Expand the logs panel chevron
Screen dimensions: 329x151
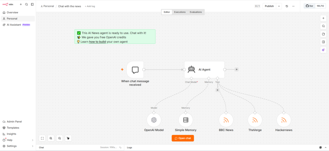[325, 147]
